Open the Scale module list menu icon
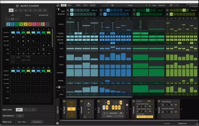The height and width of the screenshot is (126, 199). pos(121,113)
